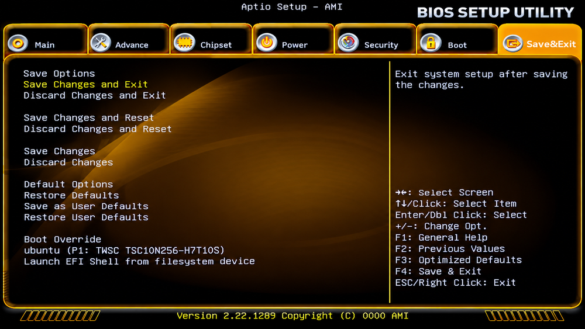Screen dimensions: 585x329
Task: Click the Save Options heading
Action: click(x=59, y=74)
